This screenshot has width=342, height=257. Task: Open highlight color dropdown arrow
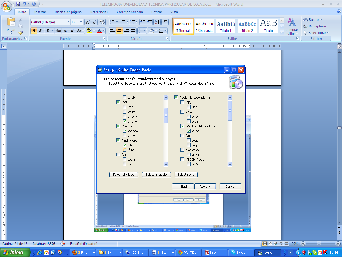click(x=94, y=31)
